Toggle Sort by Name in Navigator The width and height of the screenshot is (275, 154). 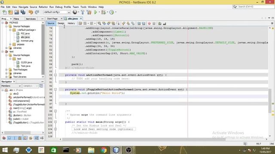point(37,138)
